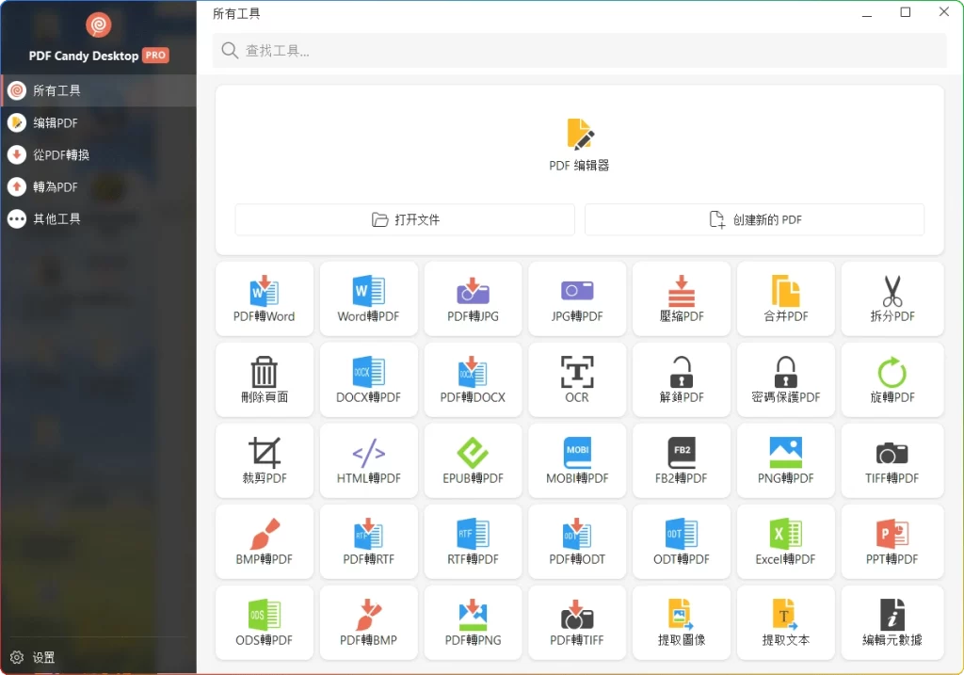Click the 查找工具 search field
964x675 pixels.
[x=577, y=50]
